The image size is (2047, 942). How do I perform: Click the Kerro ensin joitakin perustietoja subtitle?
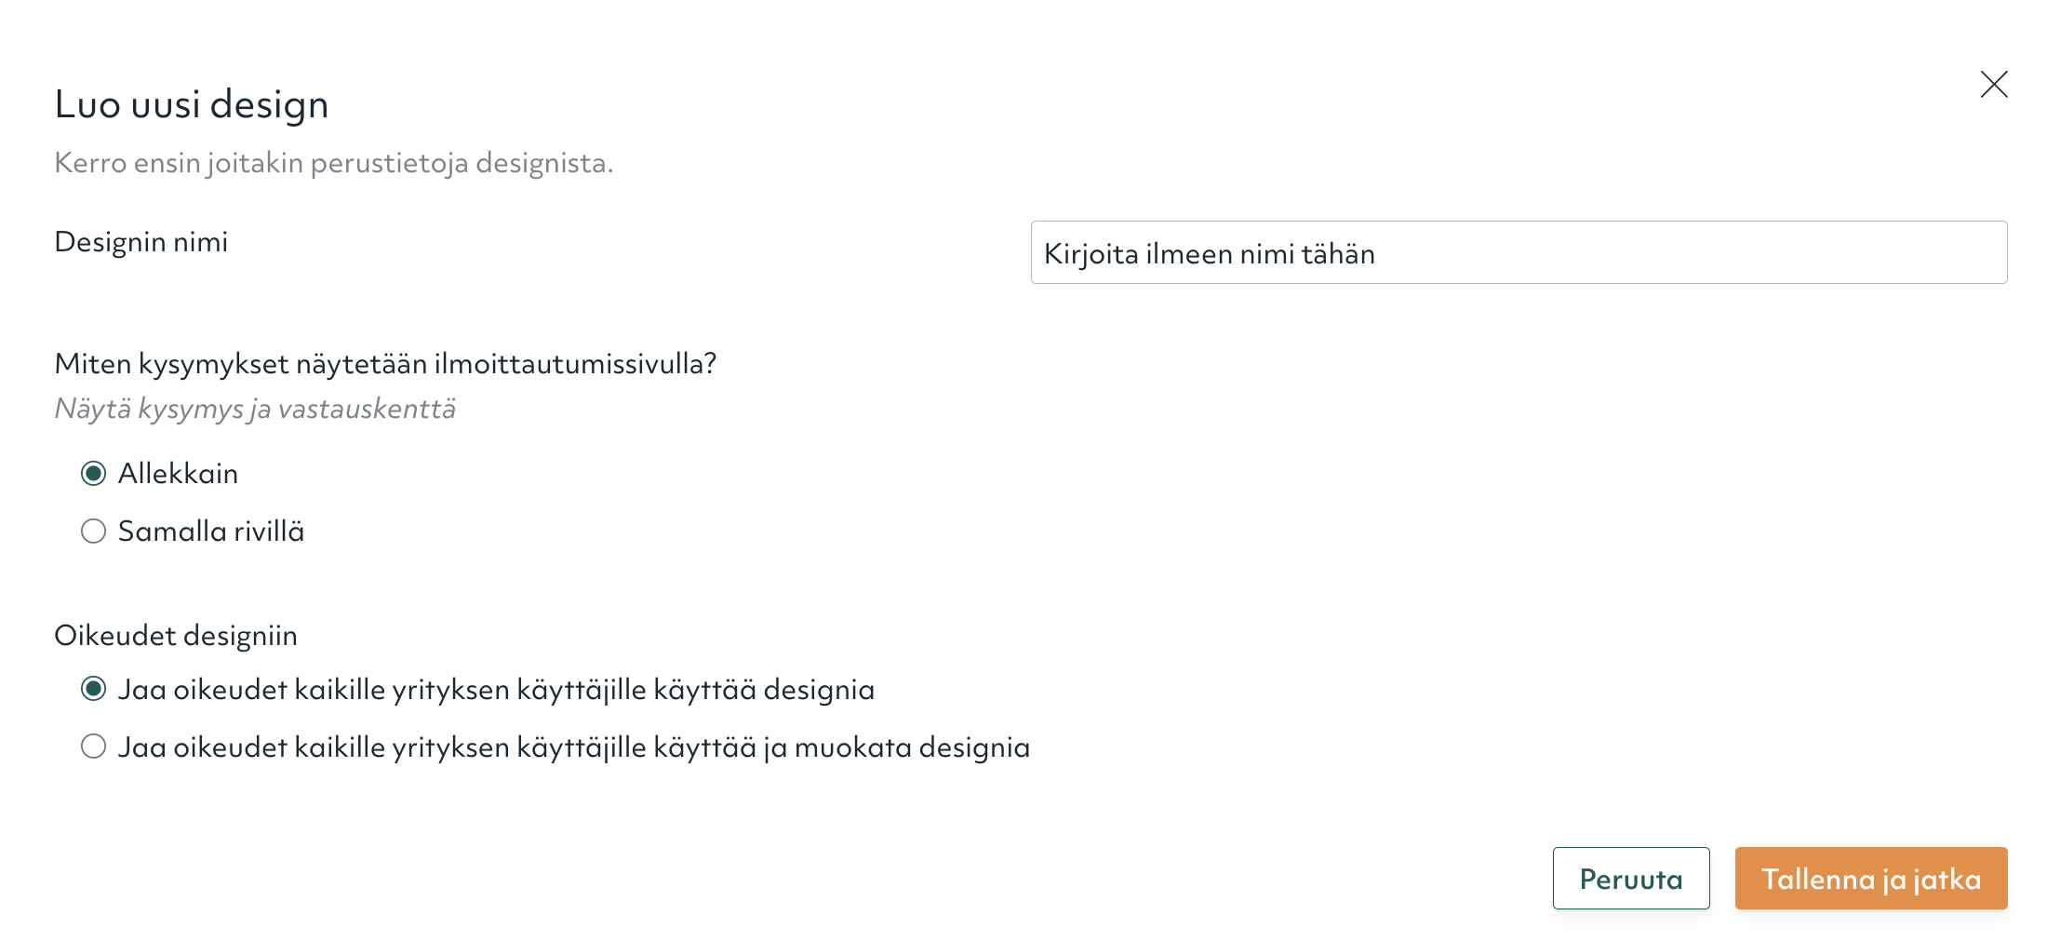point(333,163)
